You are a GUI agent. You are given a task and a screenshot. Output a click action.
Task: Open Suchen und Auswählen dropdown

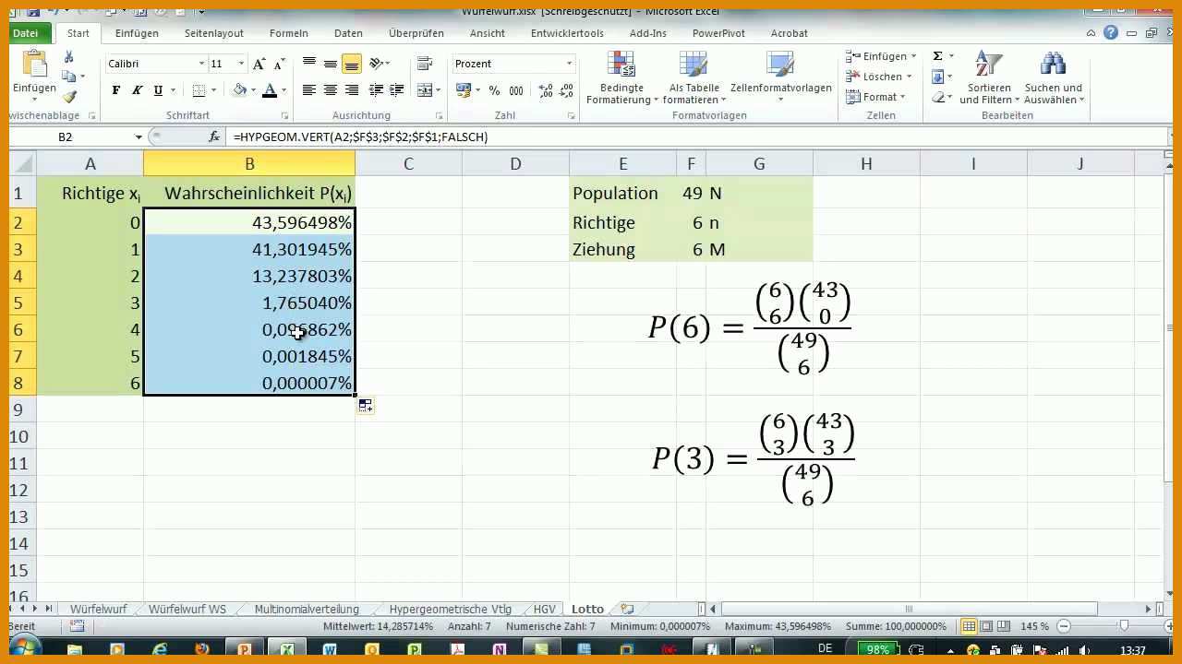[1054, 77]
